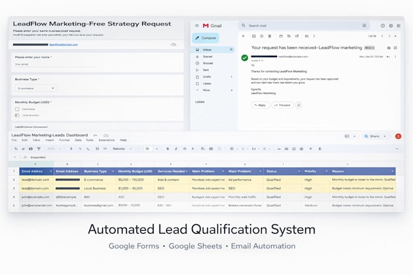413x275 pixels.
Task: Open the Roboto font family dropdown
Action: (122, 149)
